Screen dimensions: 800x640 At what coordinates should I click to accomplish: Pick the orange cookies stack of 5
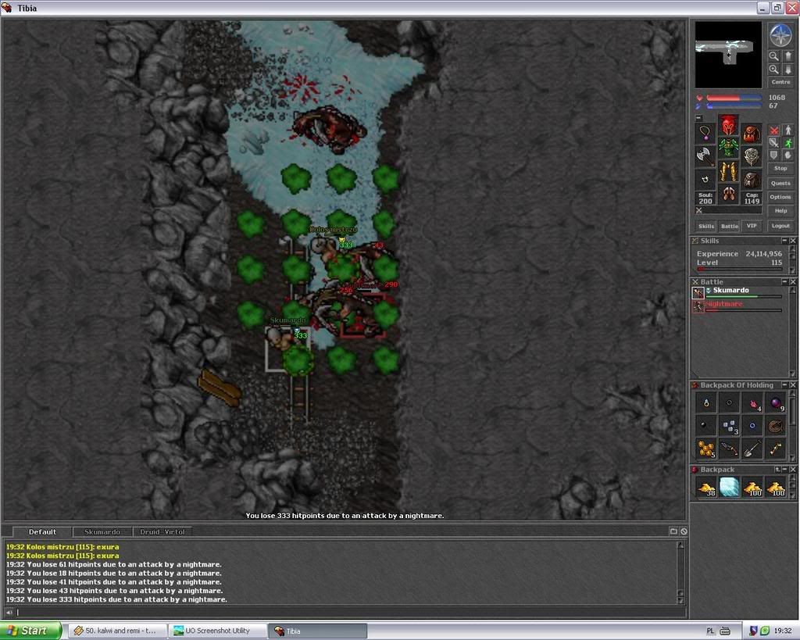click(706, 449)
